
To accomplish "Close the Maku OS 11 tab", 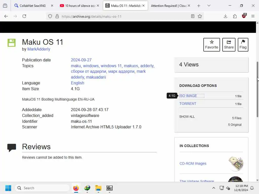I will [144, 6].
